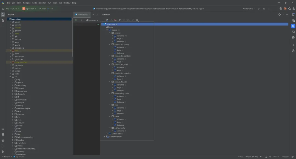Open the Structure tool window icon
This screenshot has width=296, height=159.
(x=3, y=20)
